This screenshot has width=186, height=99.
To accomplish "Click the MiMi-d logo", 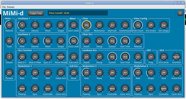I will click(13, 13).
